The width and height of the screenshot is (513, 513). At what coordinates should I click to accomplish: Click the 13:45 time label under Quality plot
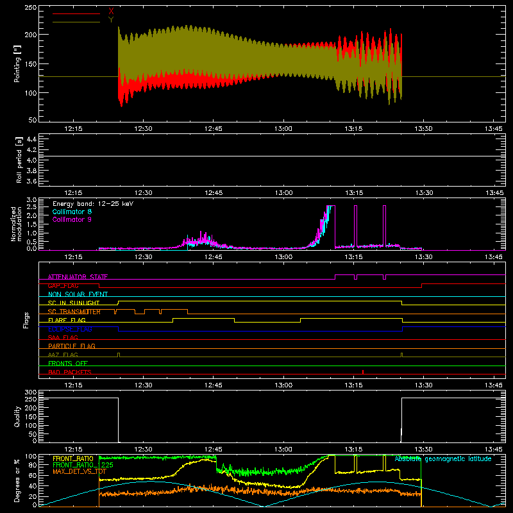(x=493, y=450)
